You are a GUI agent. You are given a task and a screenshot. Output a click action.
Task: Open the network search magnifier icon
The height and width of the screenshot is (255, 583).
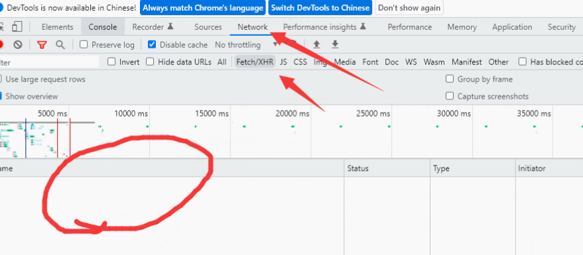60,45
